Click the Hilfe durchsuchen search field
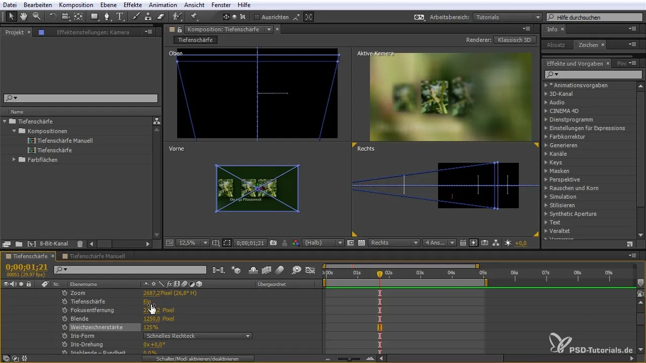 (x=594, y=17)
